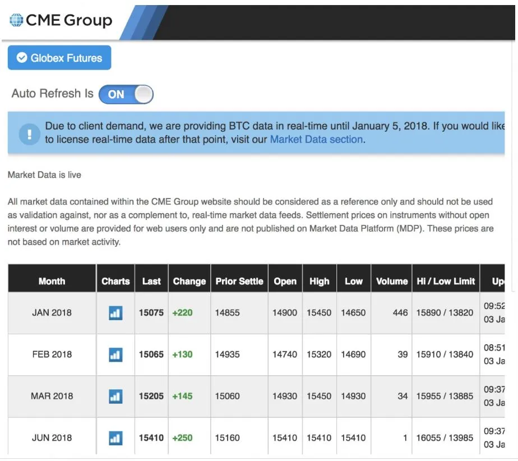This screenshot has width=518, height=461.
Task: Click the Globex Futures button
Action: click(x=59, y=58)
